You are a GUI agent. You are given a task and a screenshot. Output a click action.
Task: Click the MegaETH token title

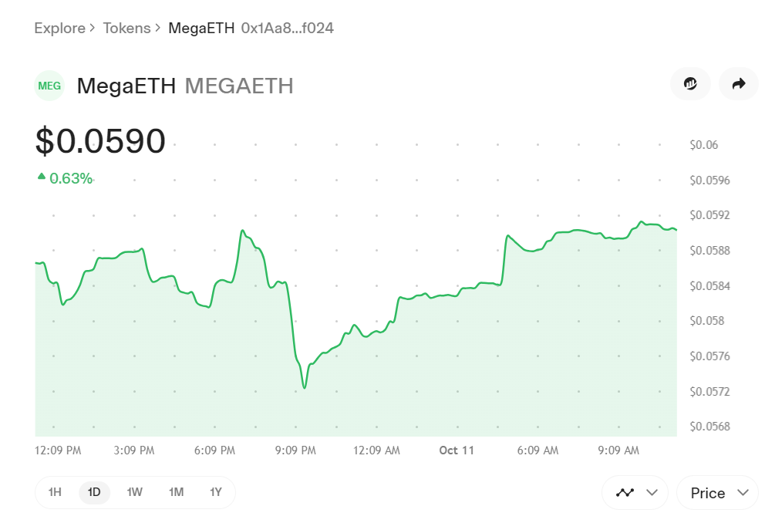click(x=126, y=86)
